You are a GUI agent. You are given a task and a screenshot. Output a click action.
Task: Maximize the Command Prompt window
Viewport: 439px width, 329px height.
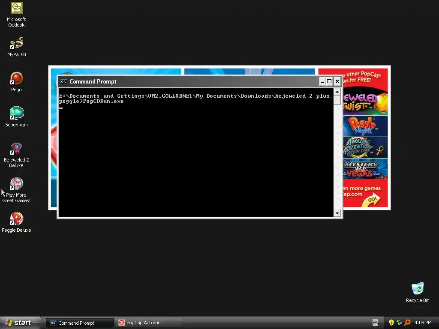pos(330,81)
